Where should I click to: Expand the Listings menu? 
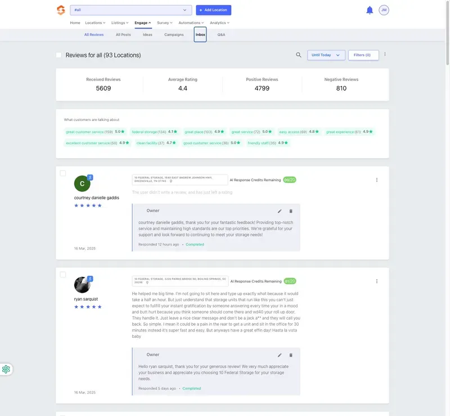(120, 23)
